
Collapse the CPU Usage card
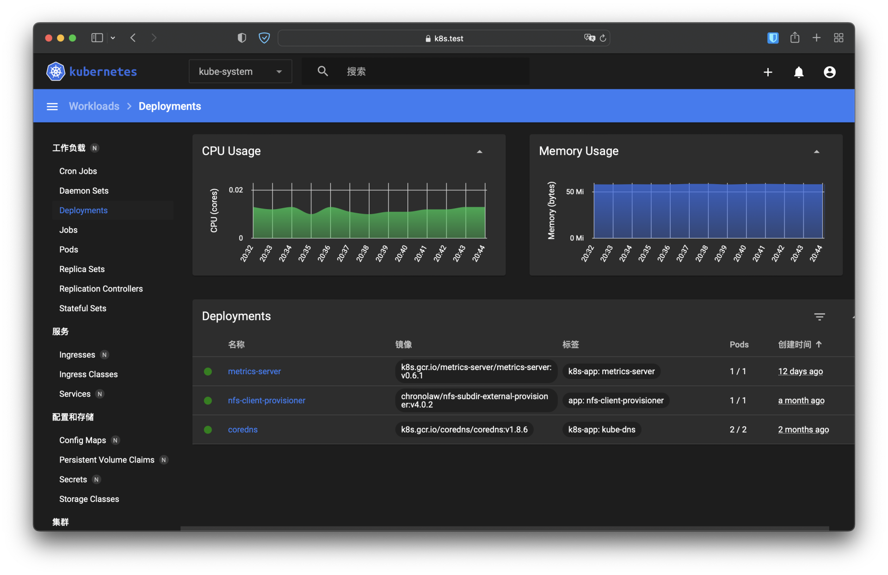(480, 152)
